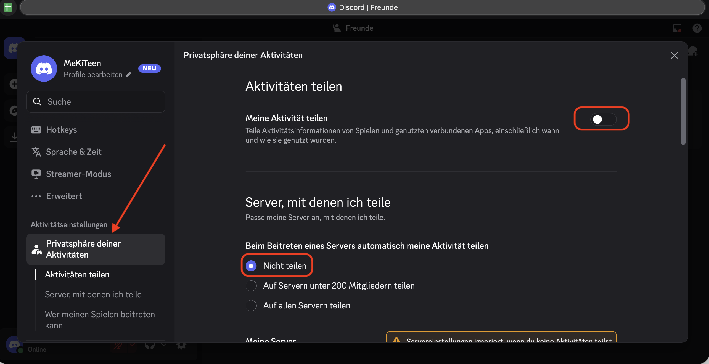Click the settings page vertical scrollbar
Viewport: 709px width, 364px height.
pos(683,111)
